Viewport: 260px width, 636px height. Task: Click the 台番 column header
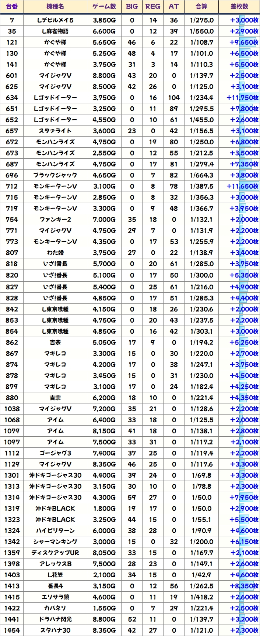(12, 6)
